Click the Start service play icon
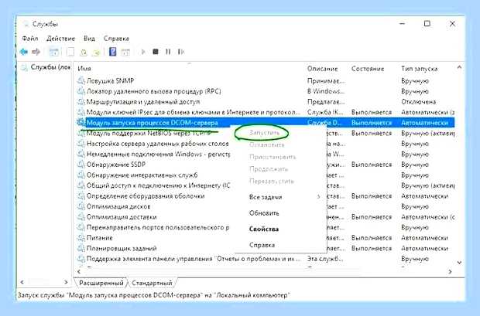The height and width of the screenshot is (316, 480). 143,52
